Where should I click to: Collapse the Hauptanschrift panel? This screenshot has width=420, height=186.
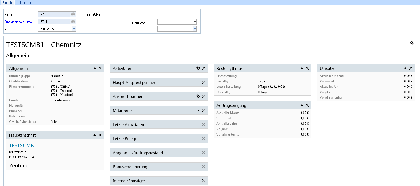95,135
